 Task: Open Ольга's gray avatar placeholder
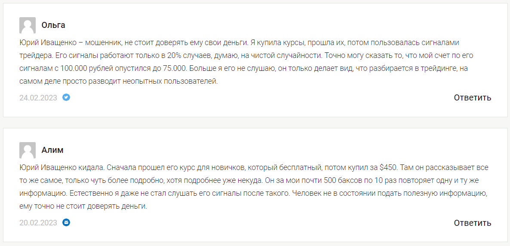pos(28,25)
